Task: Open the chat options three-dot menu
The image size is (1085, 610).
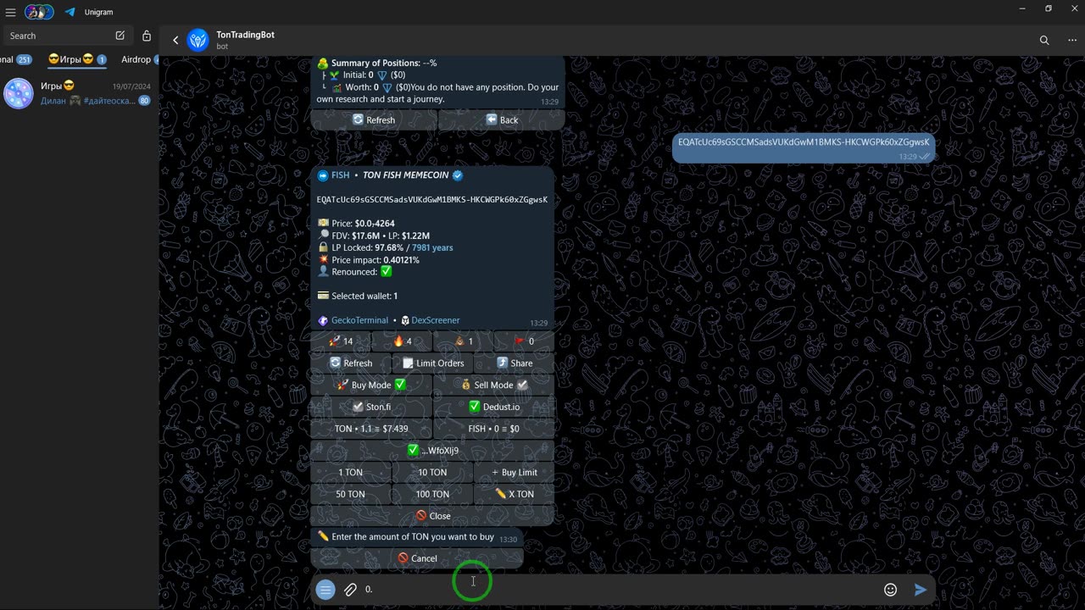Action: click(1072, 40)
